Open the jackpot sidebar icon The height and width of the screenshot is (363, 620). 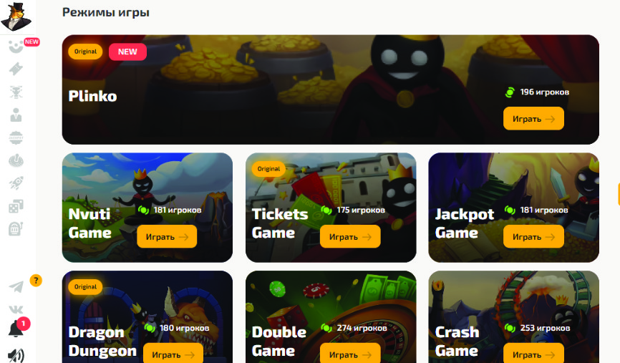[x=16, y=138]
